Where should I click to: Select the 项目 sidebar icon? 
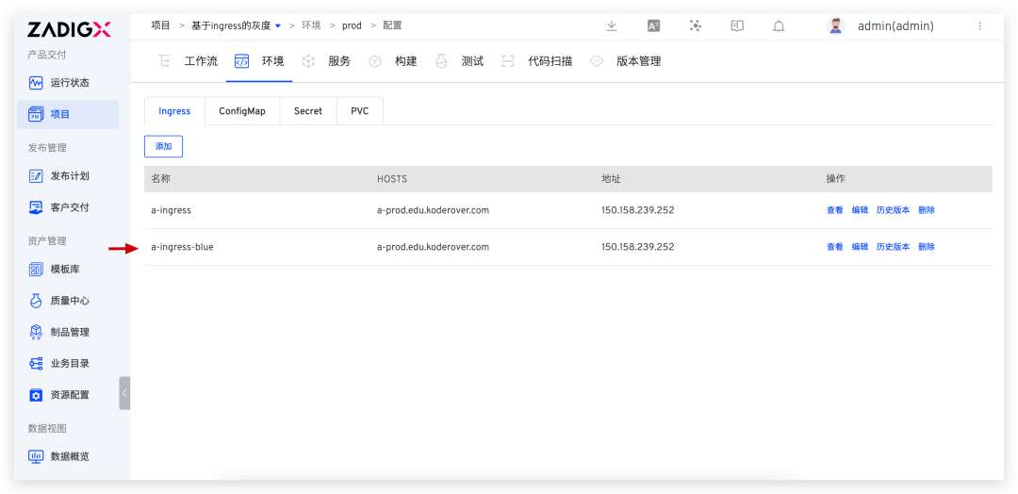point(36,114)
